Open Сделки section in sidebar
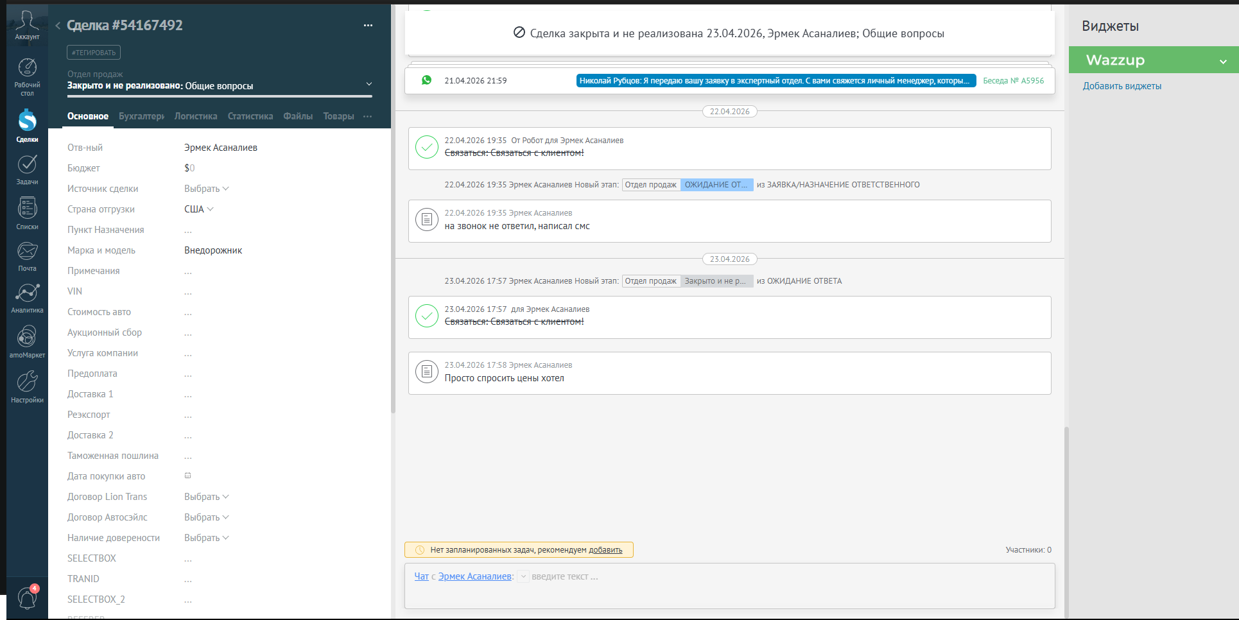The image size is (1239, 620). 27,125
